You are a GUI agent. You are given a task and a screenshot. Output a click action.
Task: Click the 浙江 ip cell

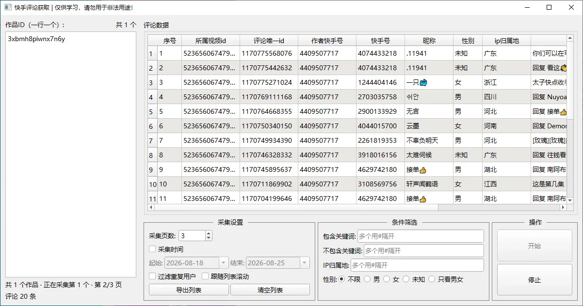(507, 82)
